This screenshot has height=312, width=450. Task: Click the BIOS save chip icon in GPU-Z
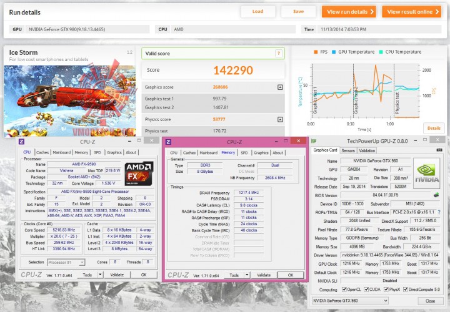(436, 195)
